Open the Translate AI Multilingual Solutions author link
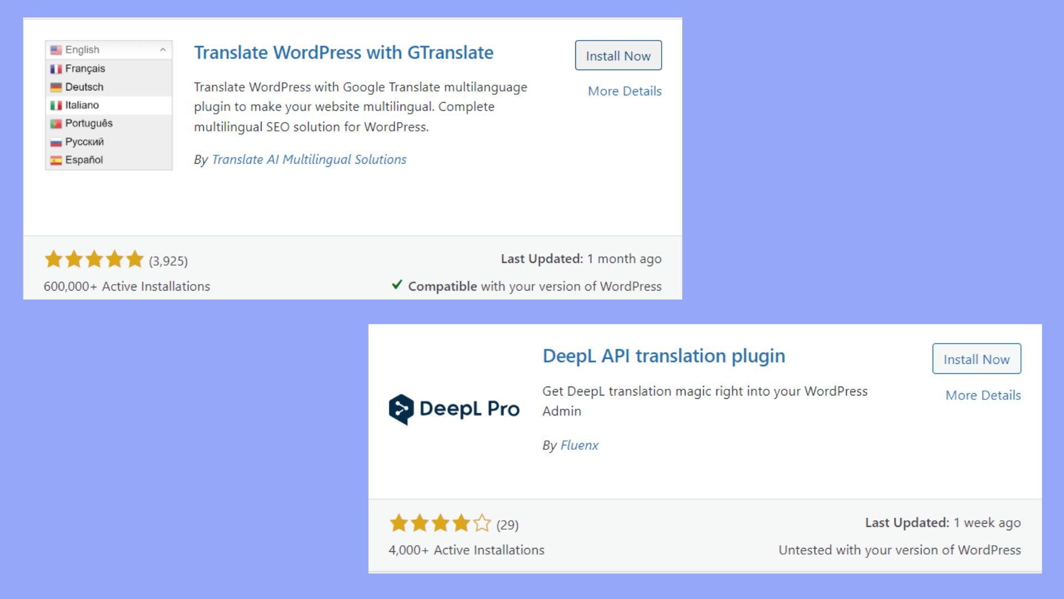This screenshot has height=599, width=1064. click(x=309, y=160)
